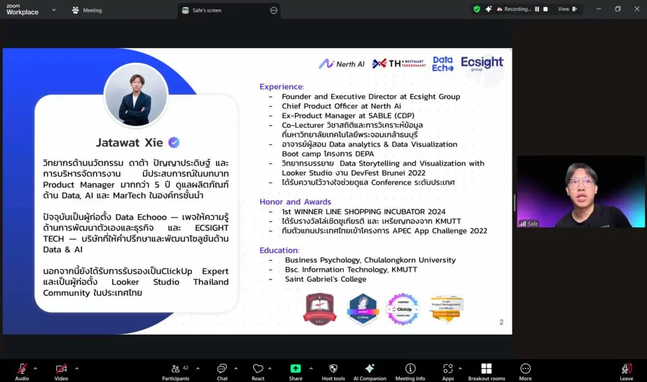
Task: Click the hexagonal Expert badge
Action: tap(362, 309)
